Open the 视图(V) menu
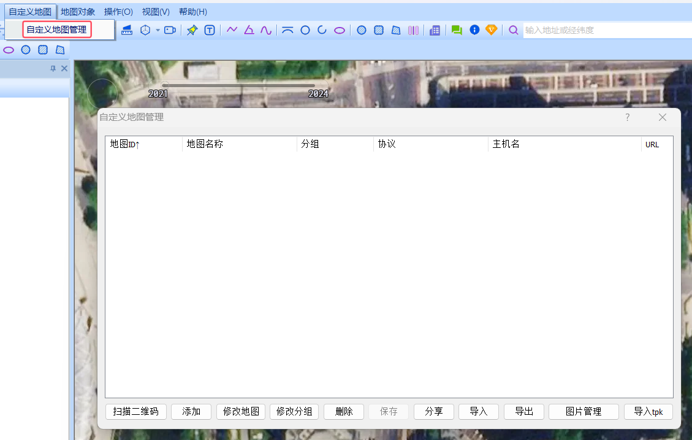 [156, 12]
